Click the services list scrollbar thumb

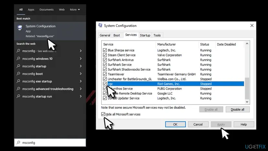point(247,88)
